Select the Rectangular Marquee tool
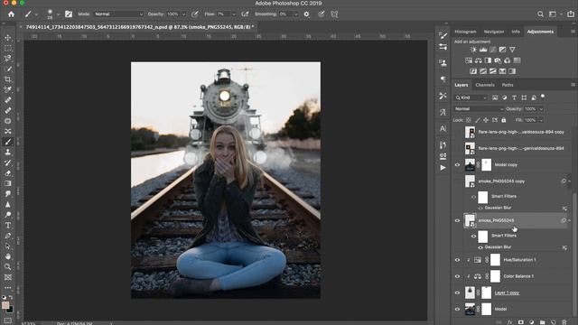 (x=8, y=48)
